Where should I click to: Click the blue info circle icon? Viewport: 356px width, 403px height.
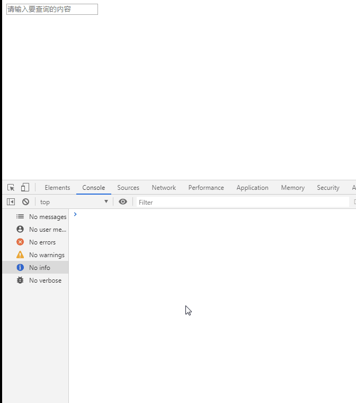pyautogui.click(x=20, y=267)
